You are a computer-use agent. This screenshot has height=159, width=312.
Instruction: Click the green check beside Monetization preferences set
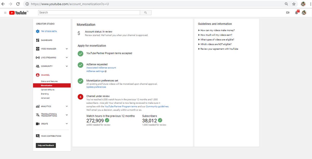coord(81,81)
